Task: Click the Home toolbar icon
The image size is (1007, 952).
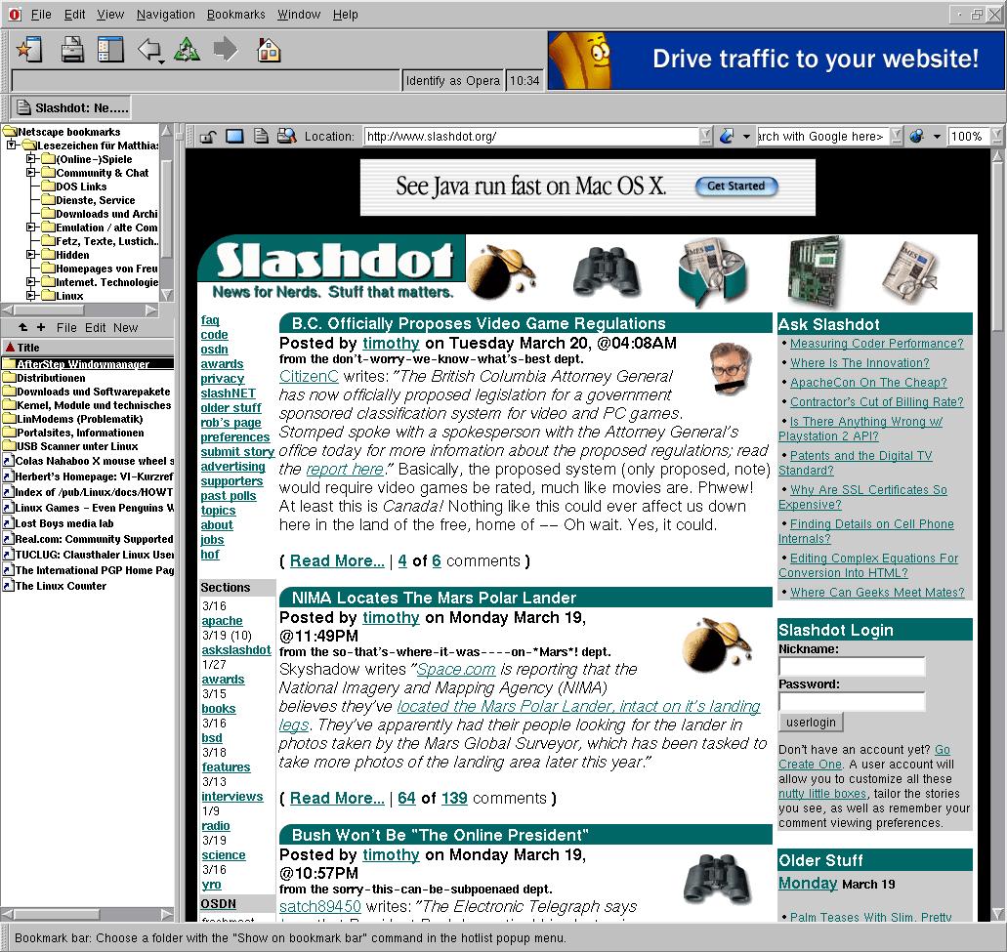Action: (x=269, y=49)
